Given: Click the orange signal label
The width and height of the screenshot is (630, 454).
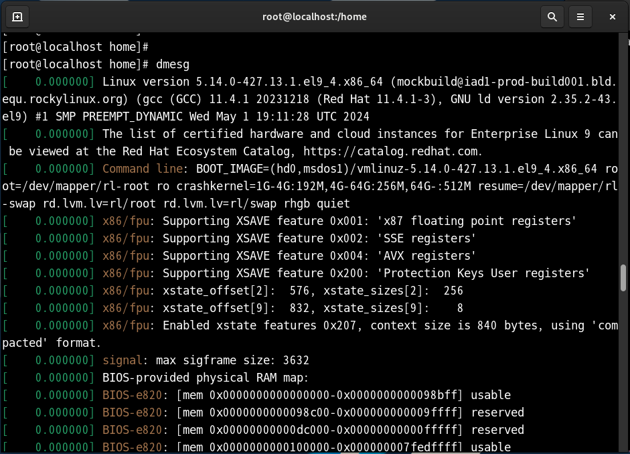Looking at the screenshot, I should pos(123,360).
